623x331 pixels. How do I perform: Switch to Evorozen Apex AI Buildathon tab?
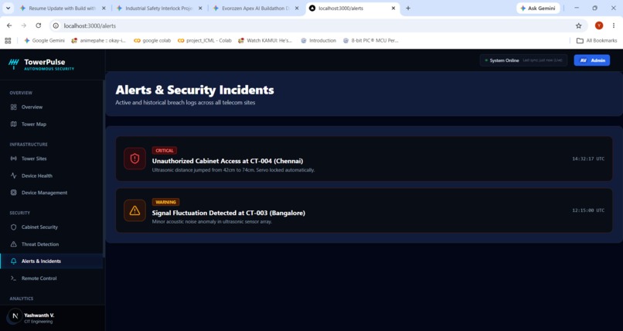tap(256, 8)
